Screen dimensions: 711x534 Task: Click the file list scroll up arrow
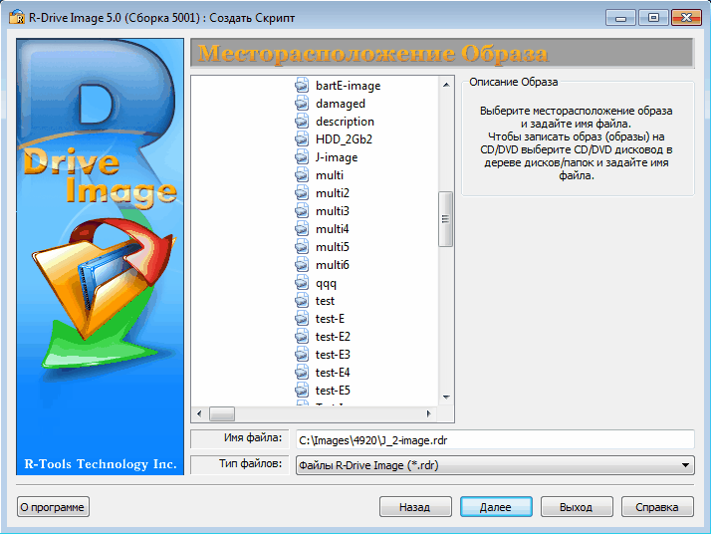coord(446,85)
